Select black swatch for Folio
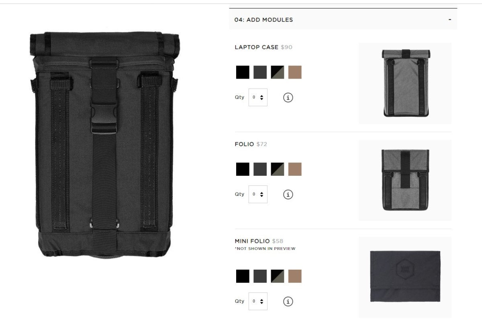 243,169
